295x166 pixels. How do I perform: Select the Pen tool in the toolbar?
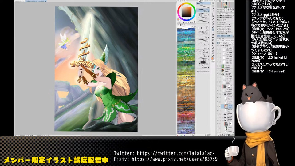click(213, 22)
